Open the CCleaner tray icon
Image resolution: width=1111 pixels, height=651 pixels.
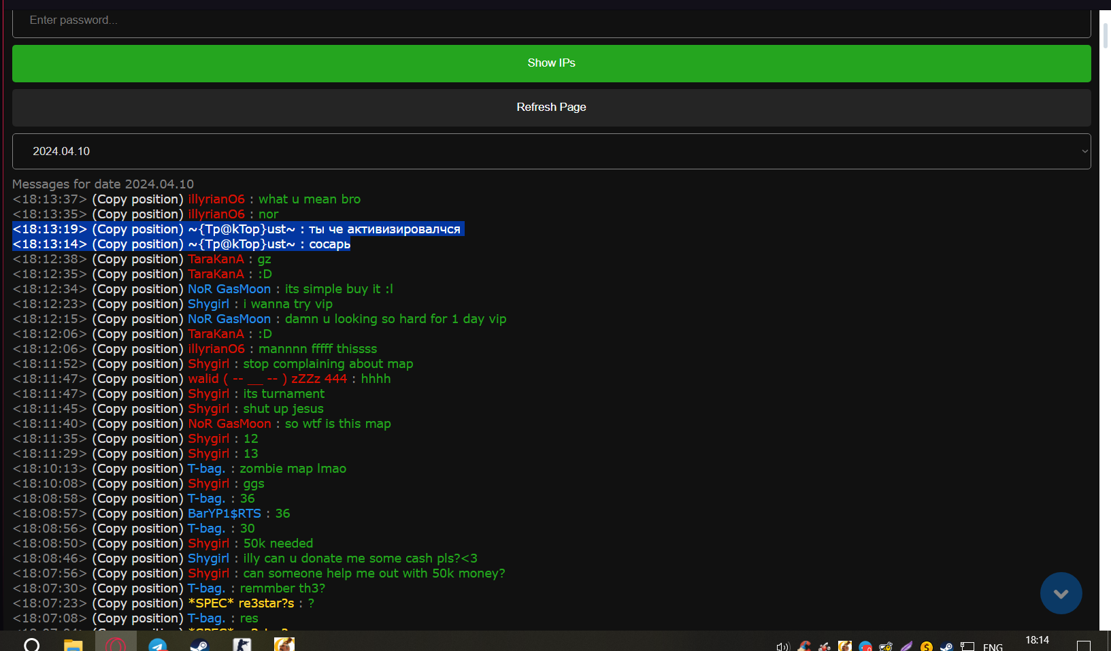pos(803,647)
